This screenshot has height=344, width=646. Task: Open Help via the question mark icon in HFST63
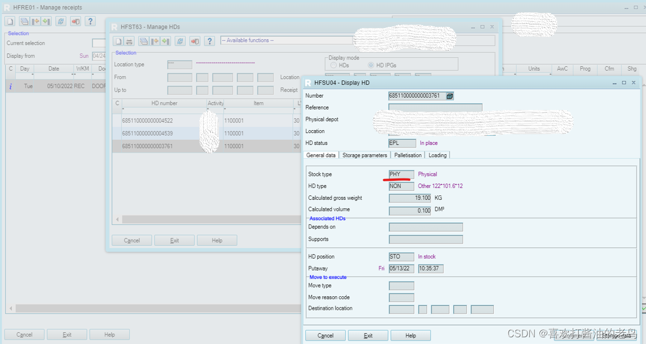210,41
